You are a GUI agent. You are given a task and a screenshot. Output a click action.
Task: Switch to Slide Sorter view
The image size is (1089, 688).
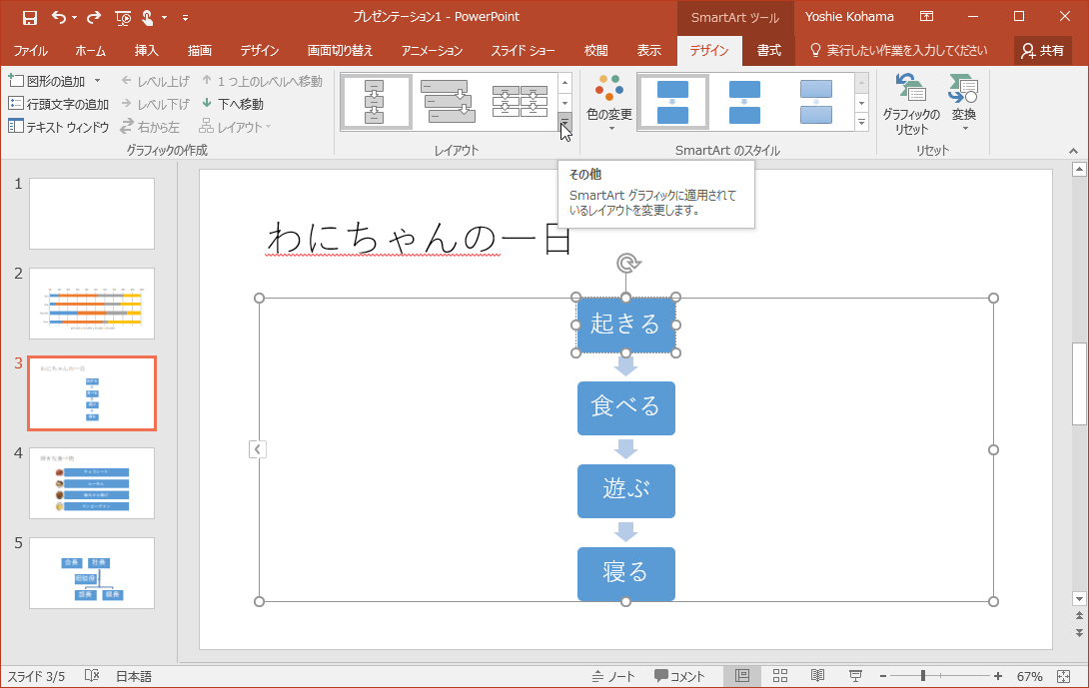pos(779,675)
